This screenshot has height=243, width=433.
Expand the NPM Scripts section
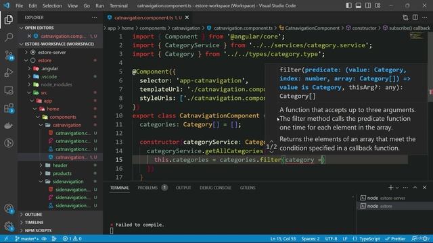pos(38,230)
